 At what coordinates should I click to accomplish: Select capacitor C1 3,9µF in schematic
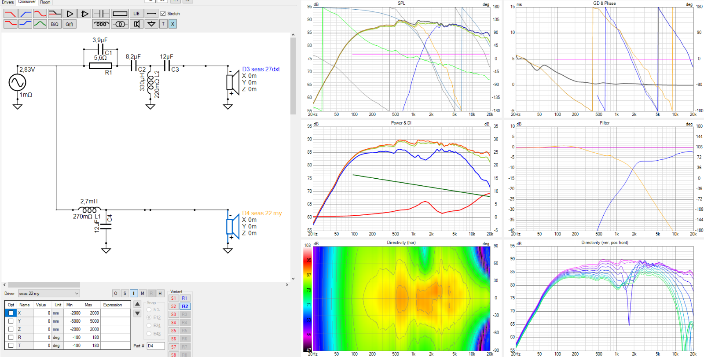(100, 49)
